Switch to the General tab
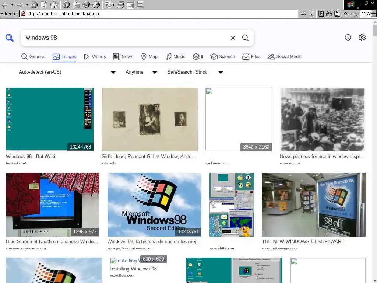 [x=34, y=56]
